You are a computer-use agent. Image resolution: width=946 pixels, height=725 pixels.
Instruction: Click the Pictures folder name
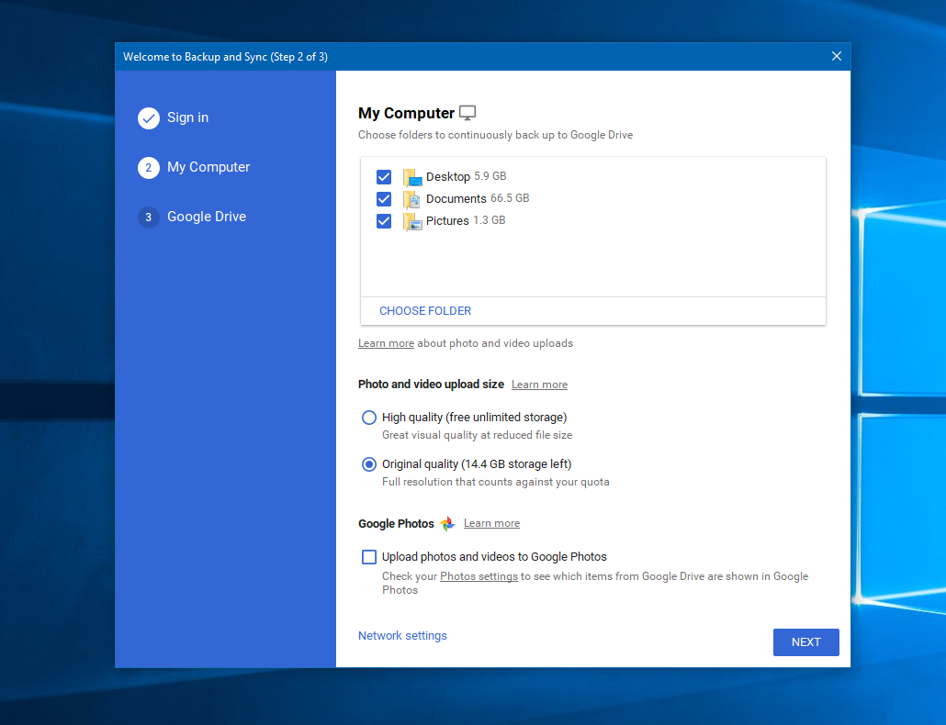coord(447,220)
